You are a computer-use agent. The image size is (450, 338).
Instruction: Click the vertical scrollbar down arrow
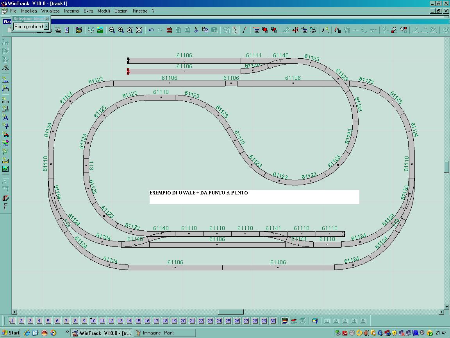[x=447, y=307]
